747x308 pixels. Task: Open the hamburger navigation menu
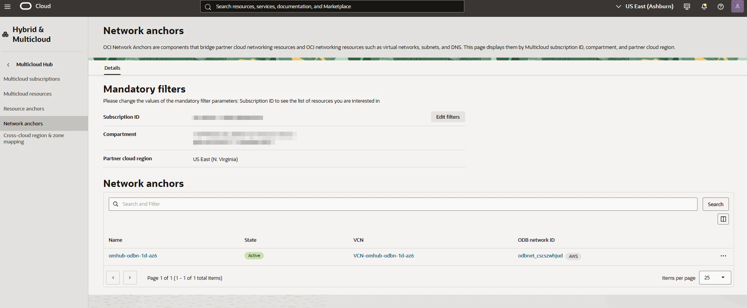point(7,6)
